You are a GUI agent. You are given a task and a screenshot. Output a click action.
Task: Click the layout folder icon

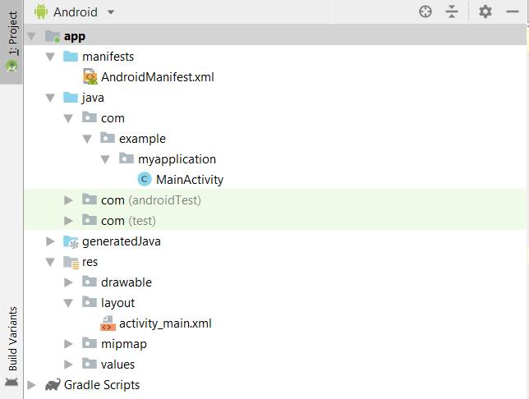click(90, 302)
